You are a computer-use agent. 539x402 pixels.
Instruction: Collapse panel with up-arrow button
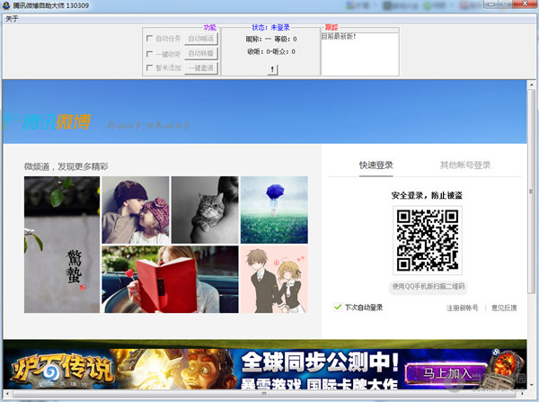pyautogui.click(x=272, y=69)
